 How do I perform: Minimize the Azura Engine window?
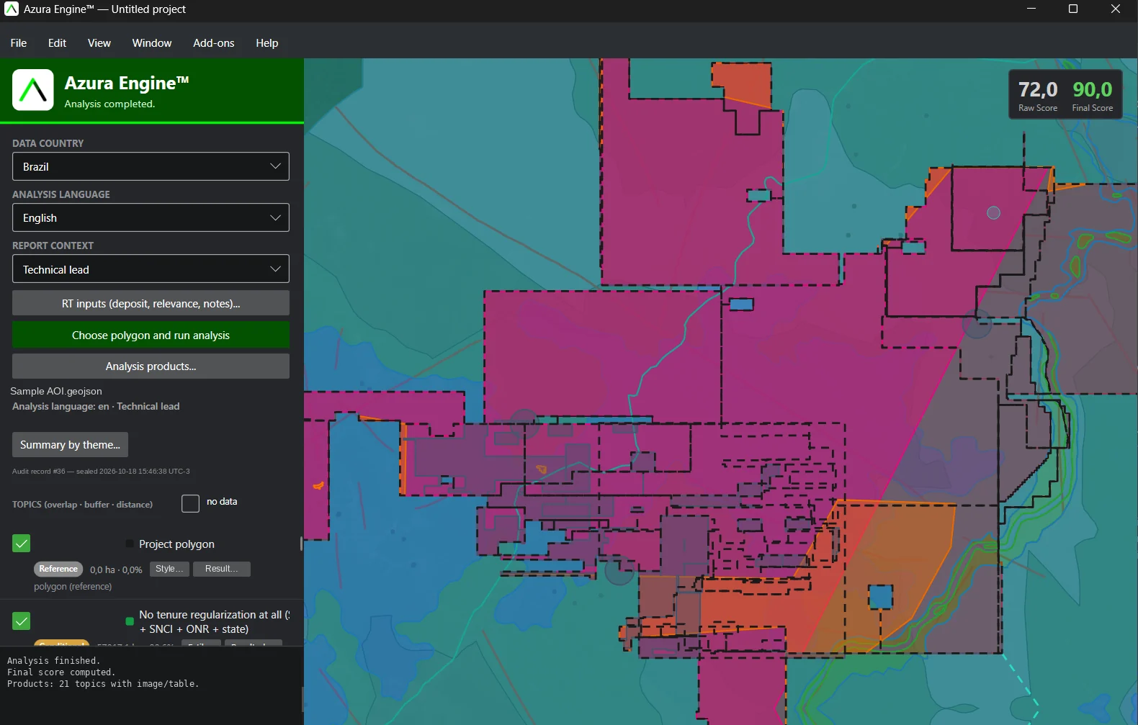click(x=1031, y=9)
